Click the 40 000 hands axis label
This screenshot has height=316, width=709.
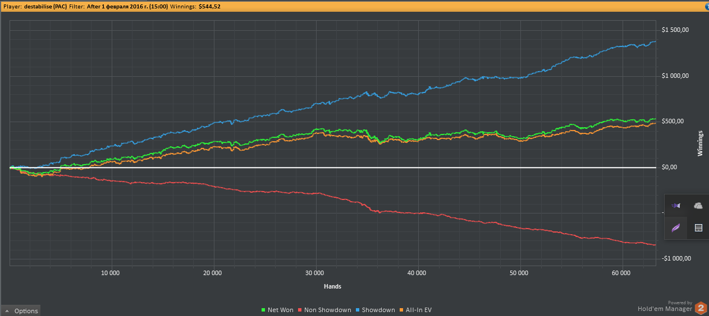417,273
